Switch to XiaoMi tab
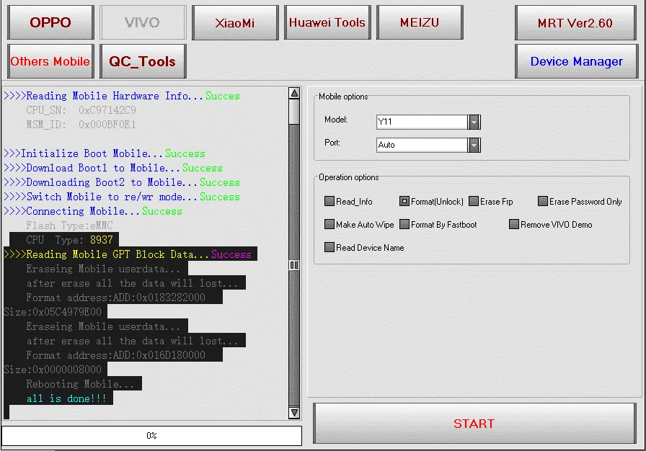Viewport: 646px width, 451px height. click(x=235, y=22)
